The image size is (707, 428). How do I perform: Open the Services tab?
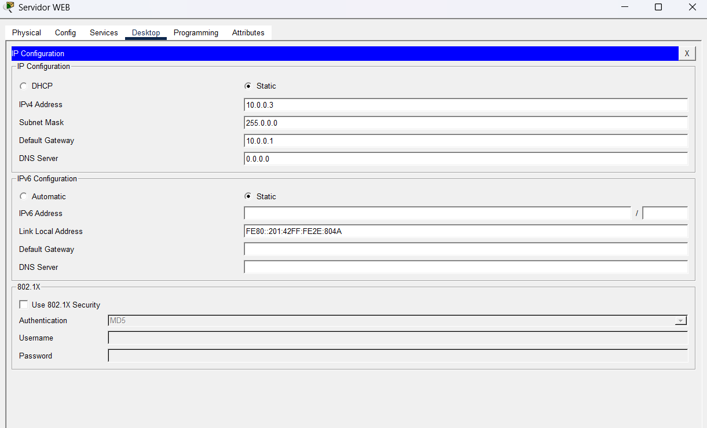click(x=104, y=33)
